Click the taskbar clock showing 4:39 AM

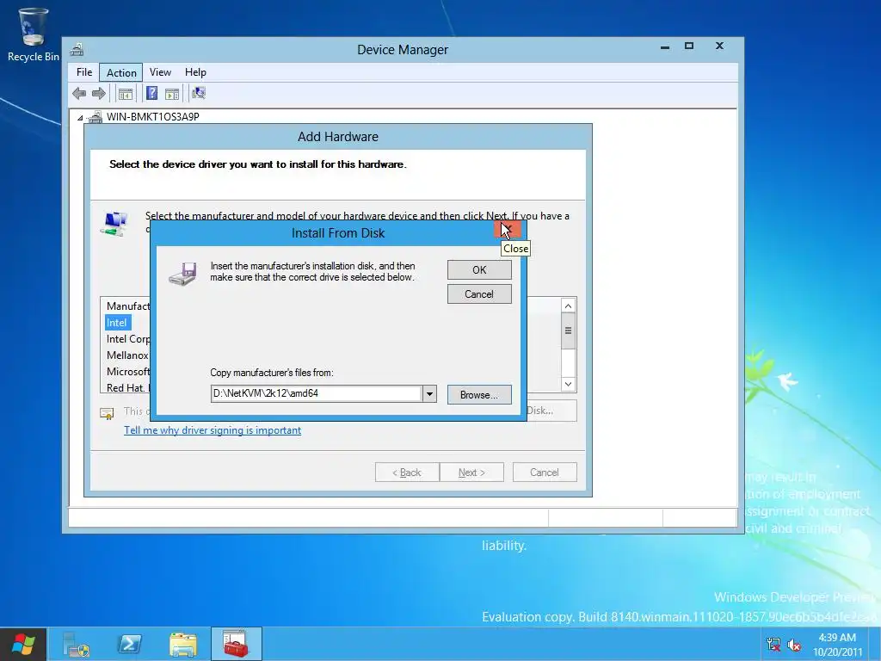click(x=837, y=645)
